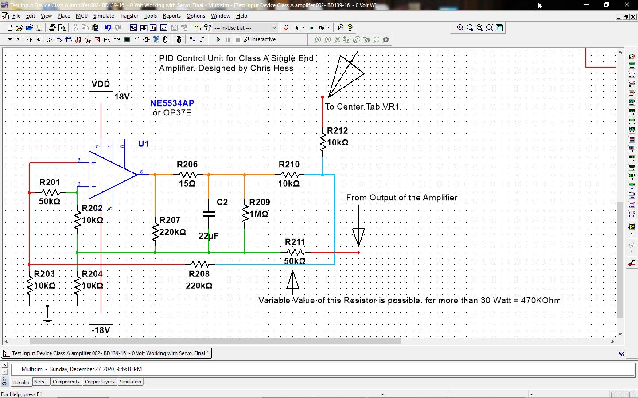The image size is (638, 398).
Task: Click Place bus icon
Action: [x=202, y=39]
